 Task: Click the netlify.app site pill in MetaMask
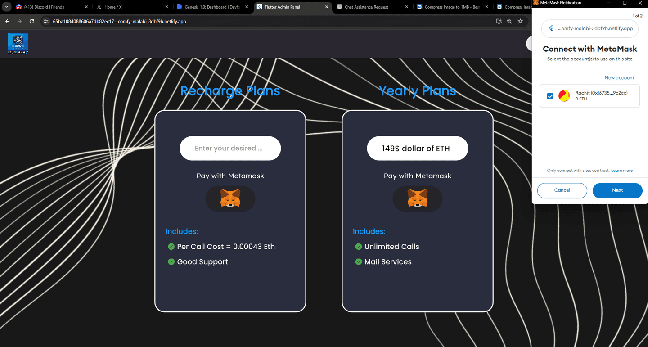590,28
